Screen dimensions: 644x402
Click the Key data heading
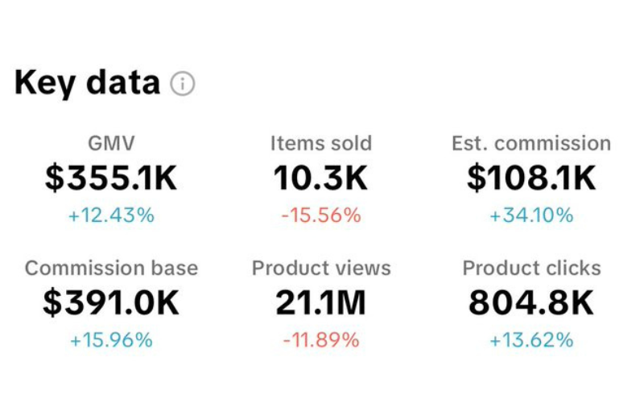(87, 84)
